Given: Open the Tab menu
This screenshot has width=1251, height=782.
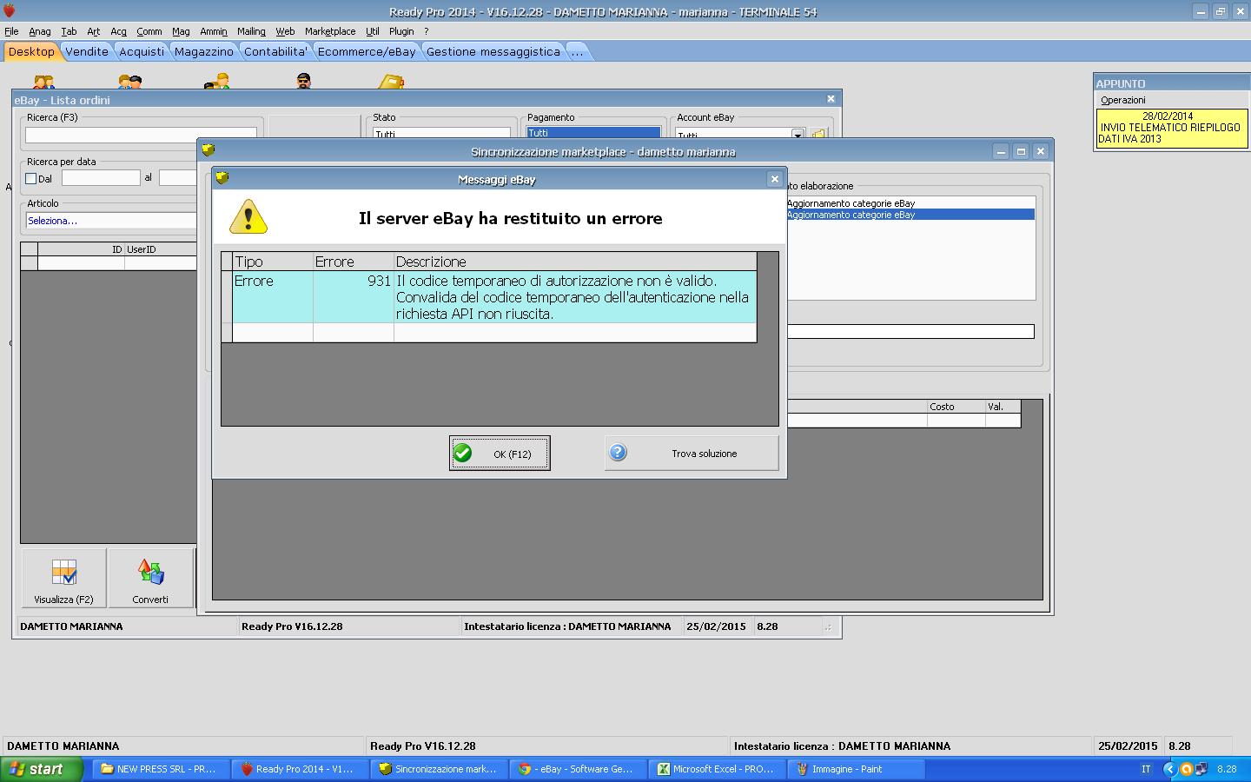Looking at the screenshot, I should pos(69,31).
